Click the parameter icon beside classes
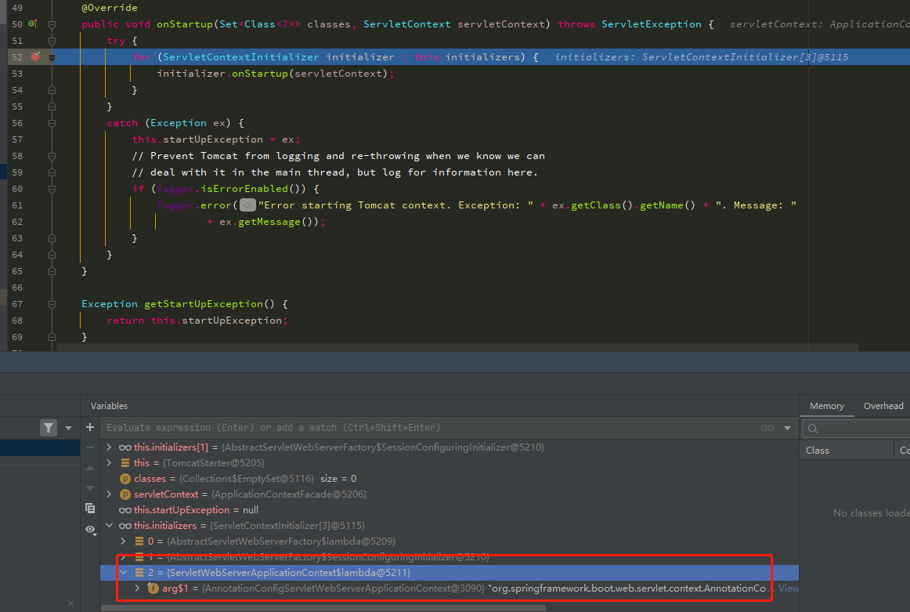Viewport: 910px width, 612px height. pyautogui.click(x=125, y=479)
